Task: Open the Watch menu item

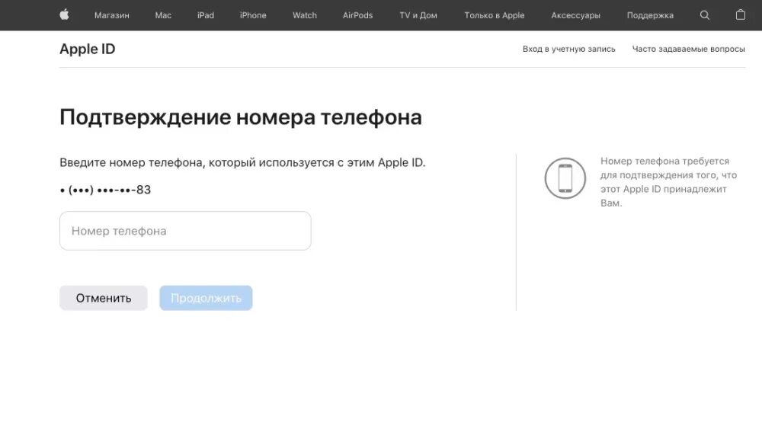Action: [305, 15]
